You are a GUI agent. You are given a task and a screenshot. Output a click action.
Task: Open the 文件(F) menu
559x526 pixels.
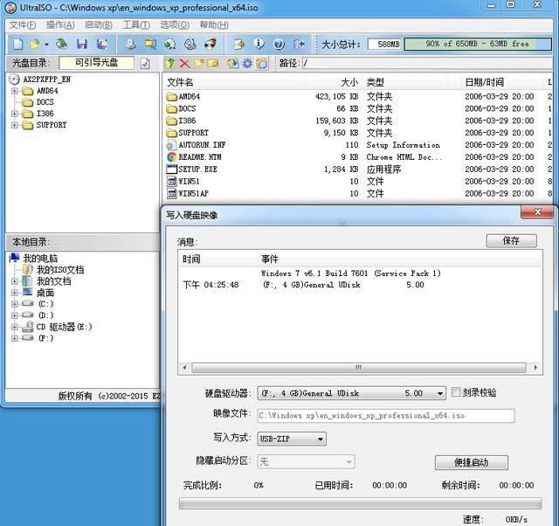pyautogui.click(x=23, y=25)
